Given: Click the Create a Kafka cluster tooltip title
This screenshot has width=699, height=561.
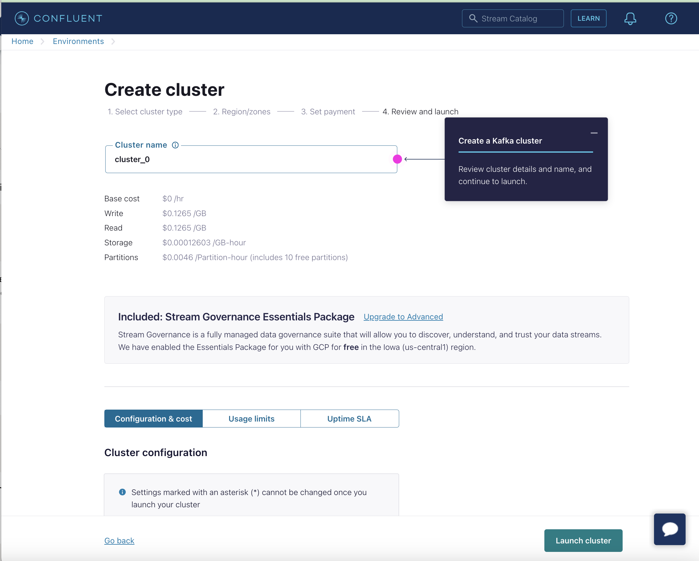Looking at the screenshot, I should [x=500, y=141].
